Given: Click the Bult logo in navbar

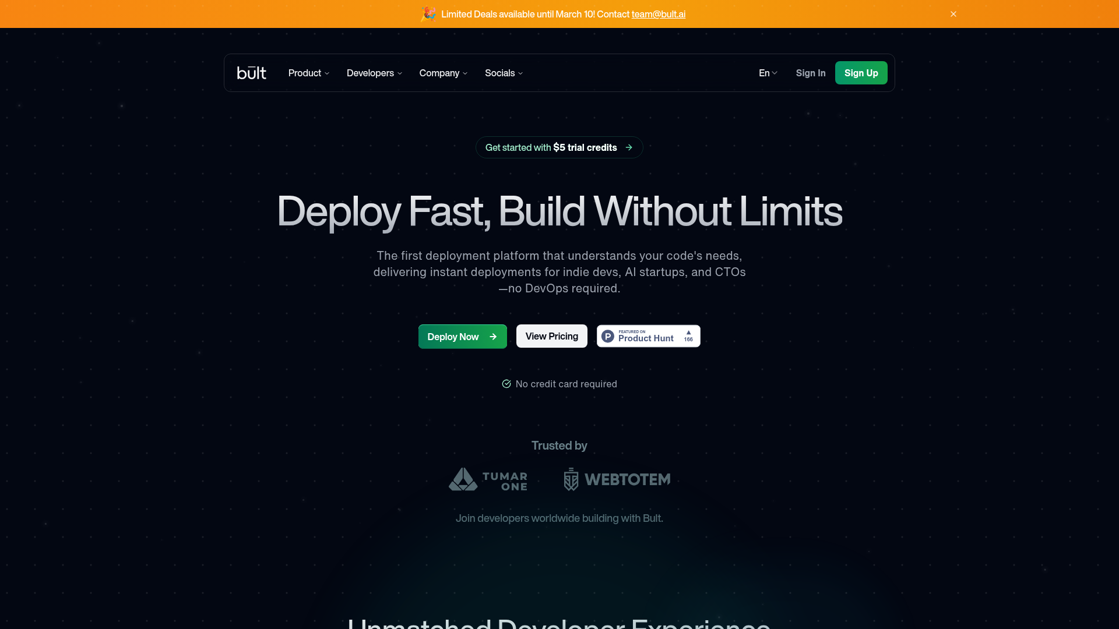Looking at the screenshot, I should pos(251,73).
